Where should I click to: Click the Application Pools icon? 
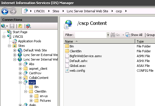tap(15, 41)
